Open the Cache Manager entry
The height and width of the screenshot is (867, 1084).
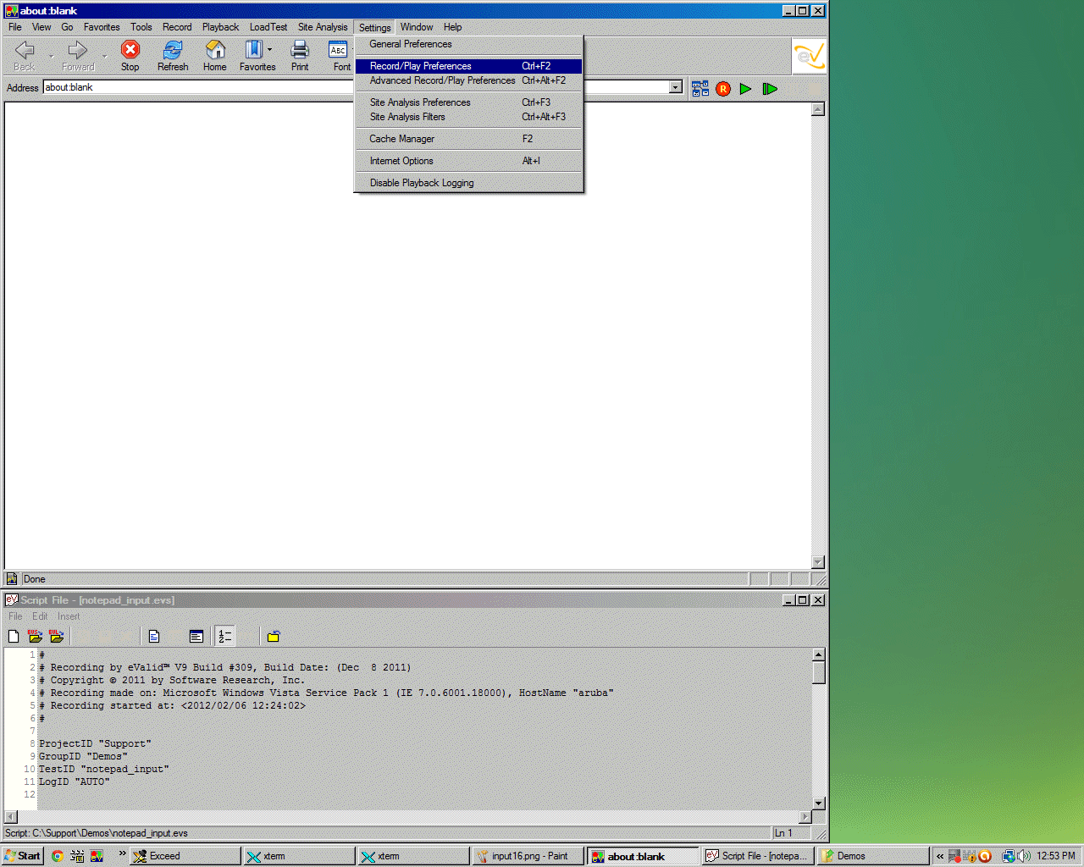469,139
